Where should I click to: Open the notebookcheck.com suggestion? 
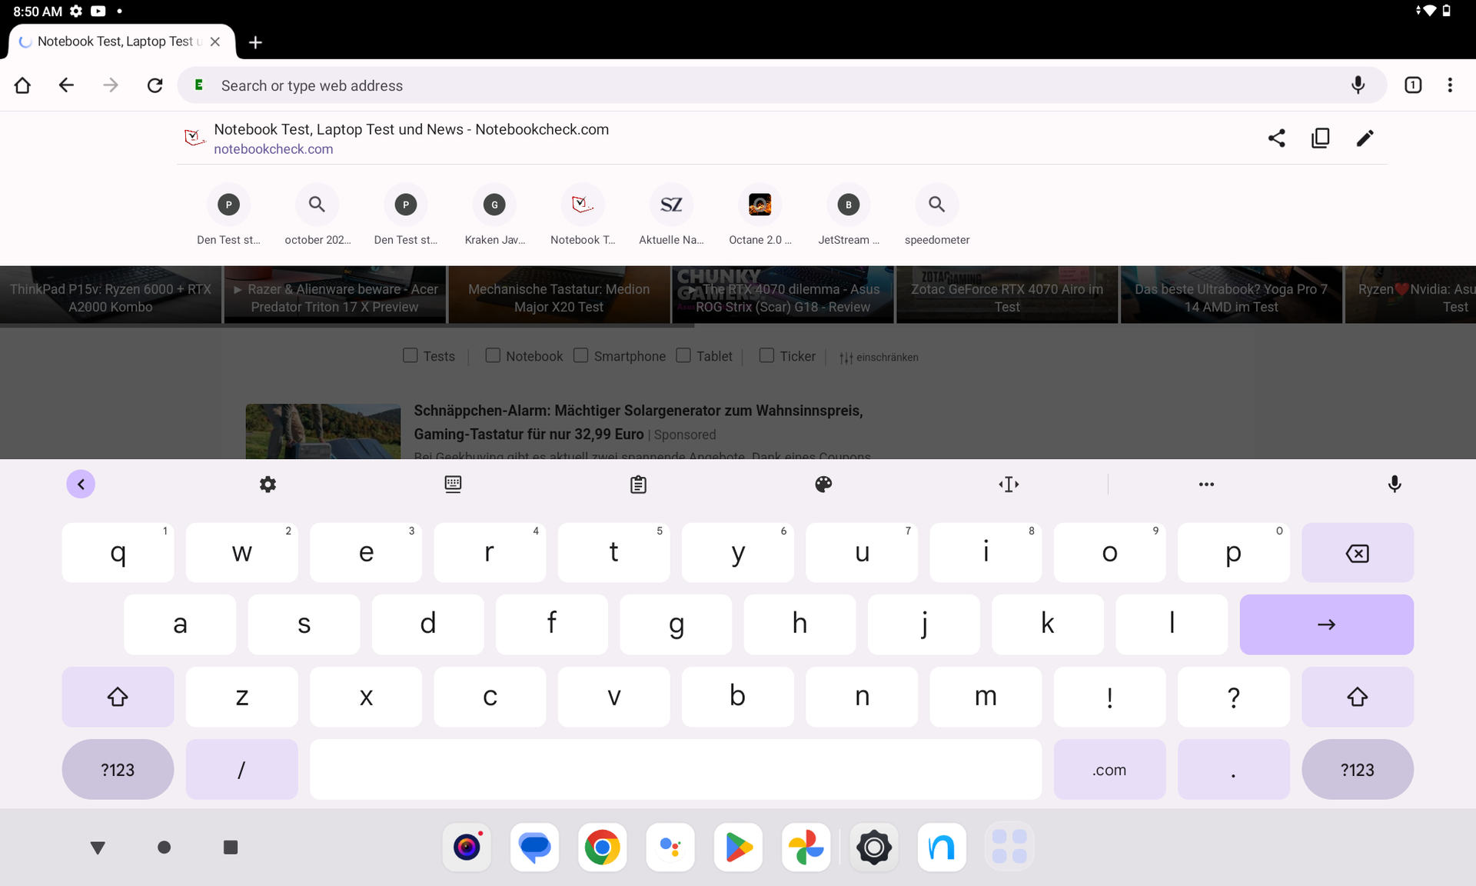click(782, 138)
